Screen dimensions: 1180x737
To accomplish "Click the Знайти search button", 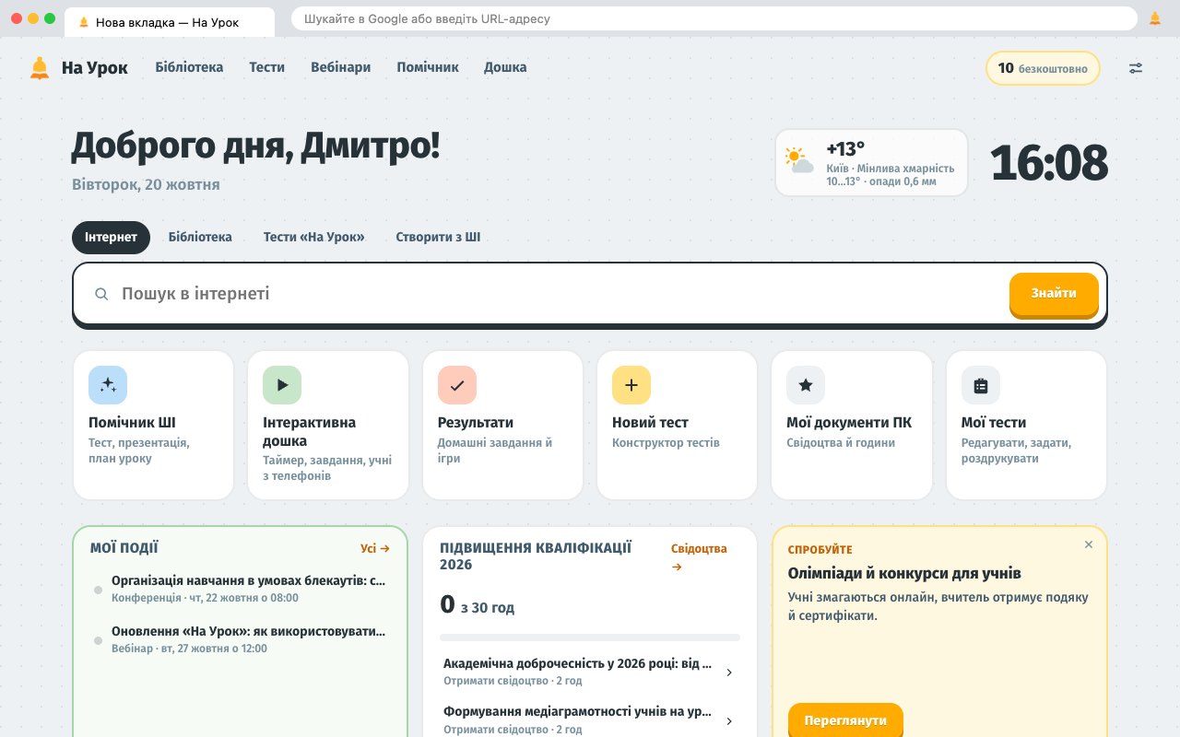I will 1054,294.
